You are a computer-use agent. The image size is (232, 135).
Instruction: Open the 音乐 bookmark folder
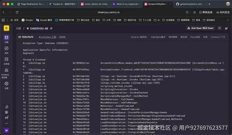pyautogui.click(x=96, y=20)
